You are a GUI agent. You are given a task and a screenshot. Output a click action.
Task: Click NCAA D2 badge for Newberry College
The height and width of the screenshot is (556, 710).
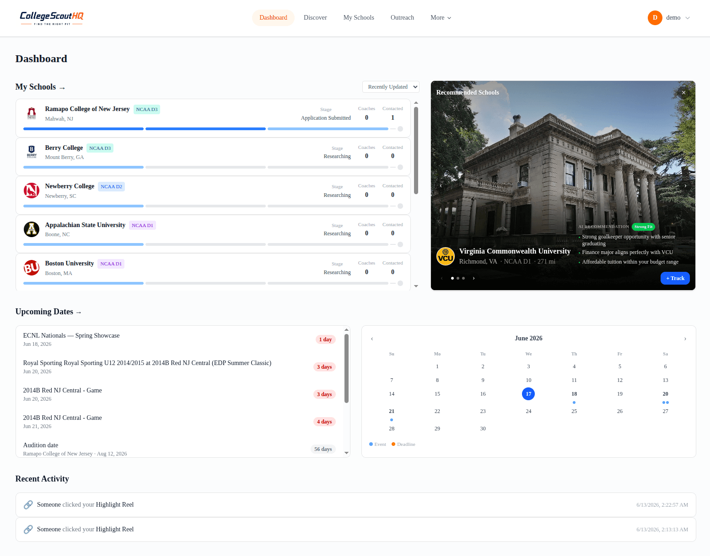(x=112, y=186)
